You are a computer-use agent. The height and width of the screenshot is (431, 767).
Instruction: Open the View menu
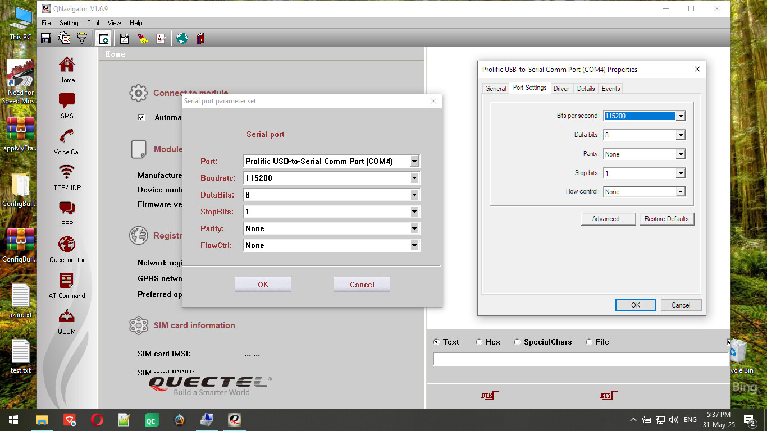[115, 23]
